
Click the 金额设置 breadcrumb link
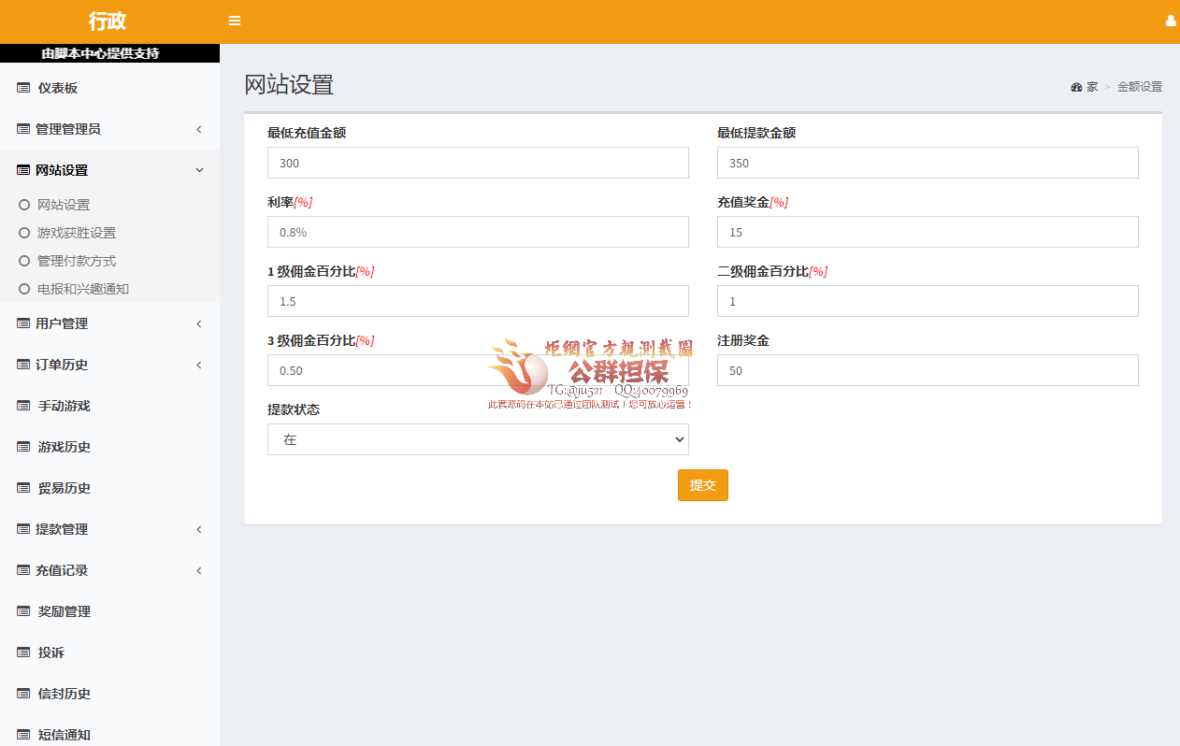coord(1138,86)
